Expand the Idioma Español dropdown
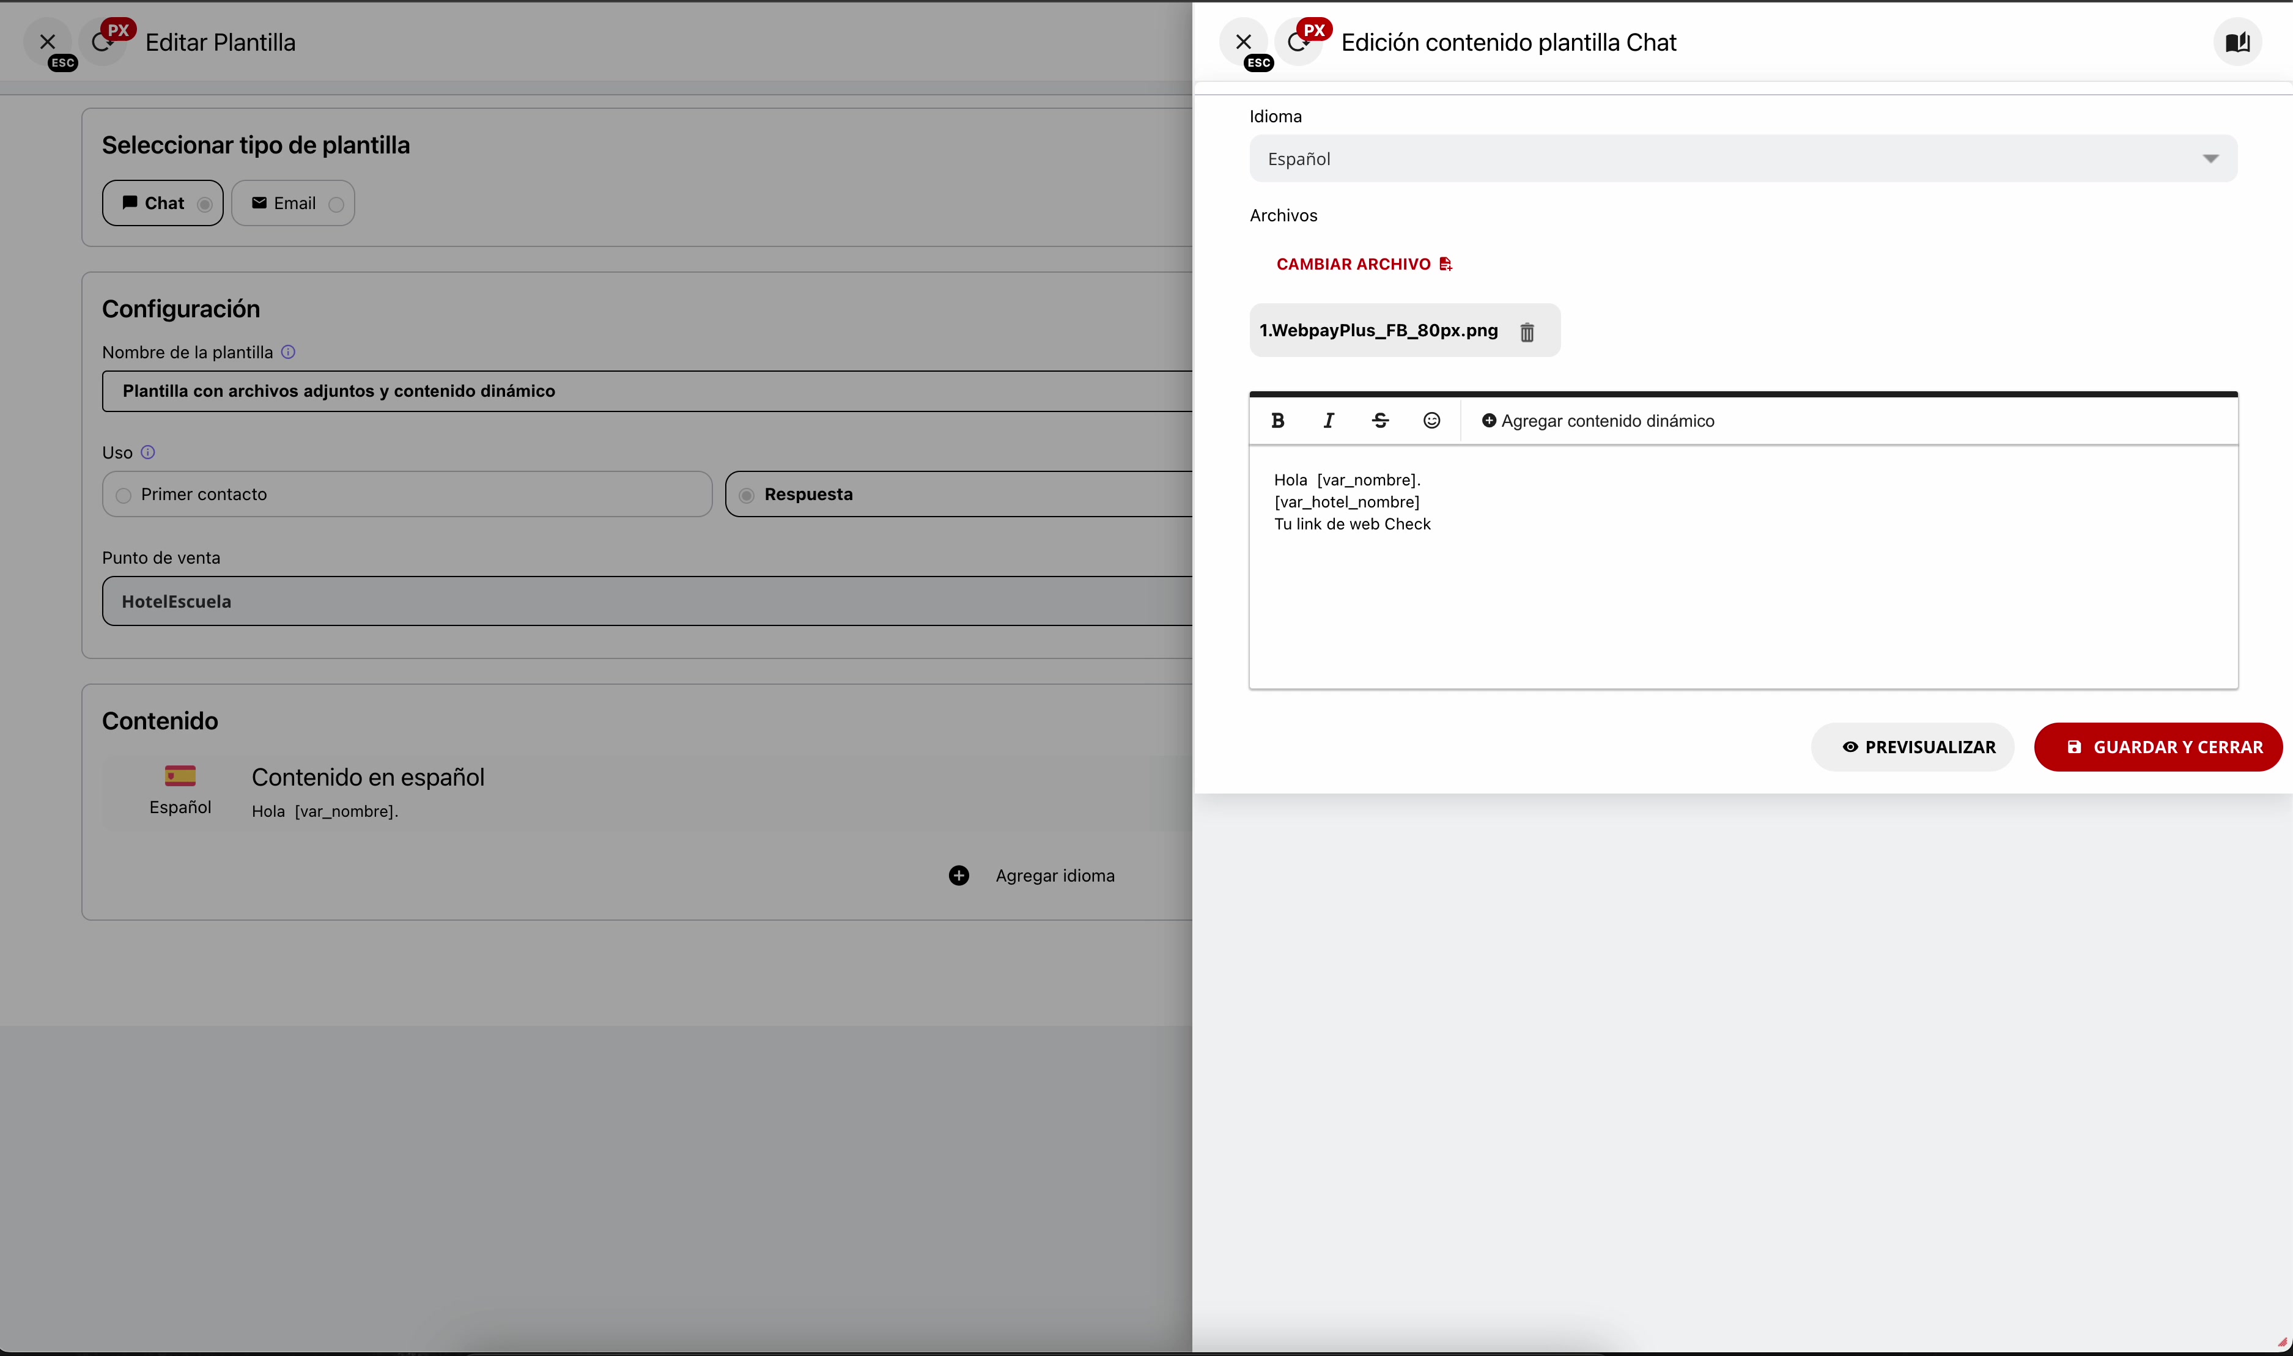 click(1742, 159)
